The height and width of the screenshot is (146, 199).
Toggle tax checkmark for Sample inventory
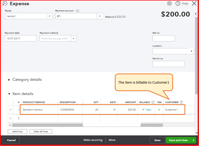click(x=159, y=110)
